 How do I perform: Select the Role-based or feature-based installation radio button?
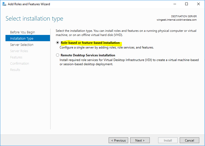58,43
